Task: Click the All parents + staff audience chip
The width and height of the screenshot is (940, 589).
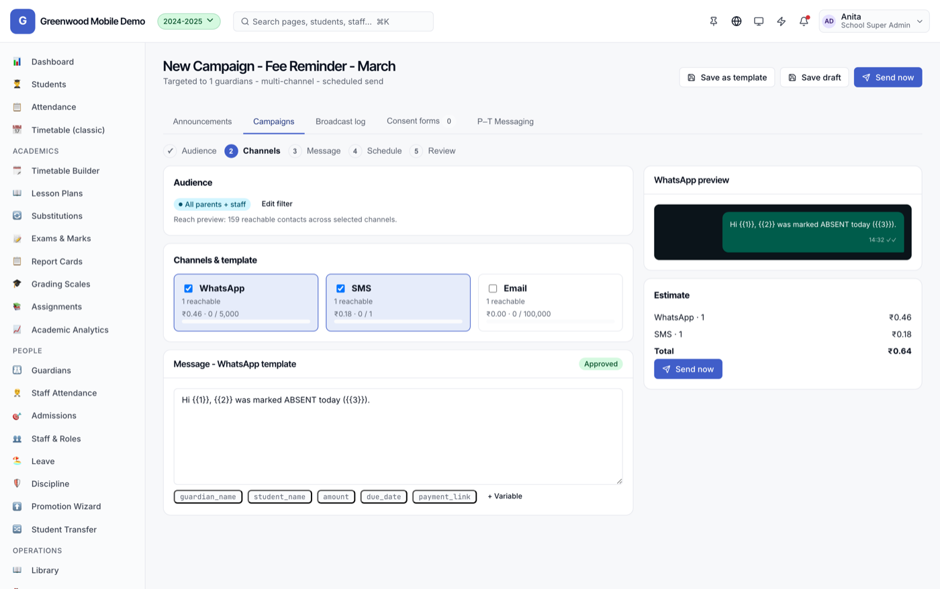Action: point(212,204)
